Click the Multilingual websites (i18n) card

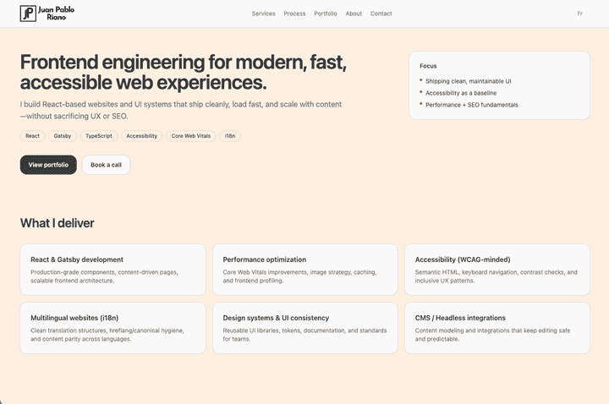112,328
